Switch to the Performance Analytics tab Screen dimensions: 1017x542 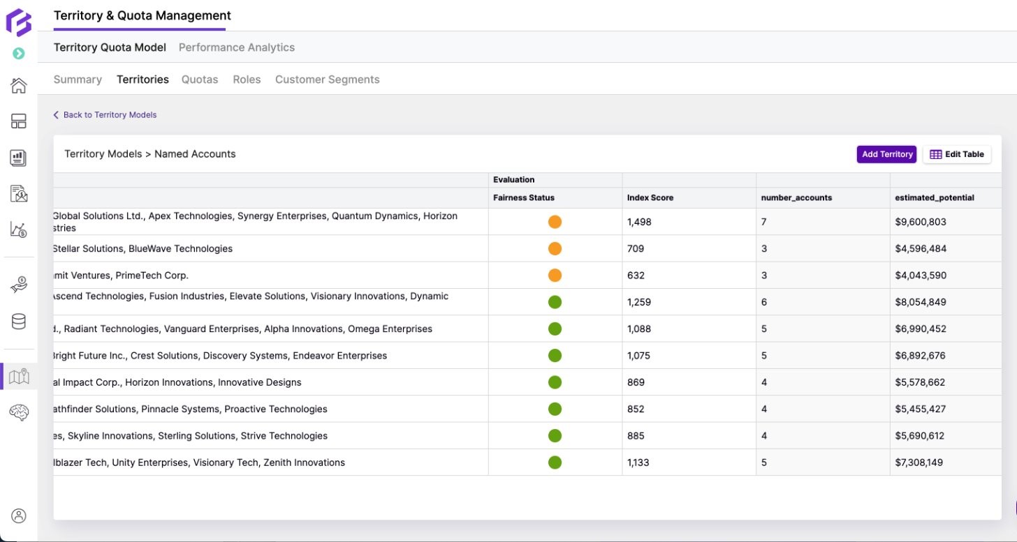pyautogui.click(x=236, y=47)
